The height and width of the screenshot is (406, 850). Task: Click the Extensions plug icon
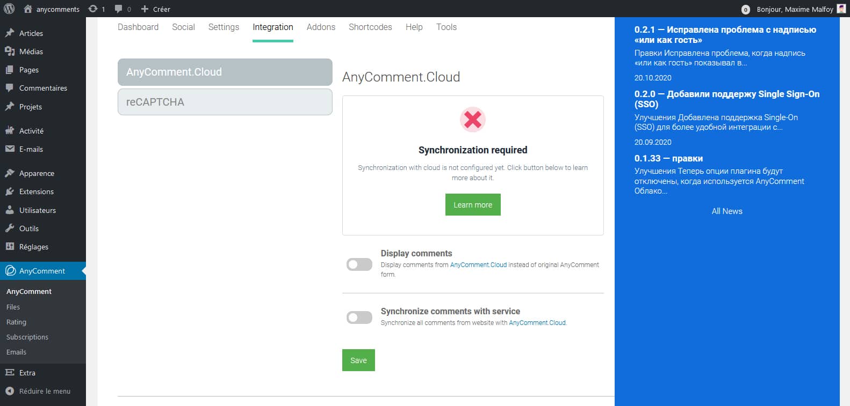(10, 191)
